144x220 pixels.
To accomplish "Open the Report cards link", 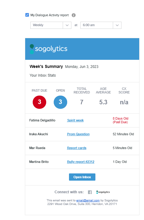I will (x=76, y=148).
